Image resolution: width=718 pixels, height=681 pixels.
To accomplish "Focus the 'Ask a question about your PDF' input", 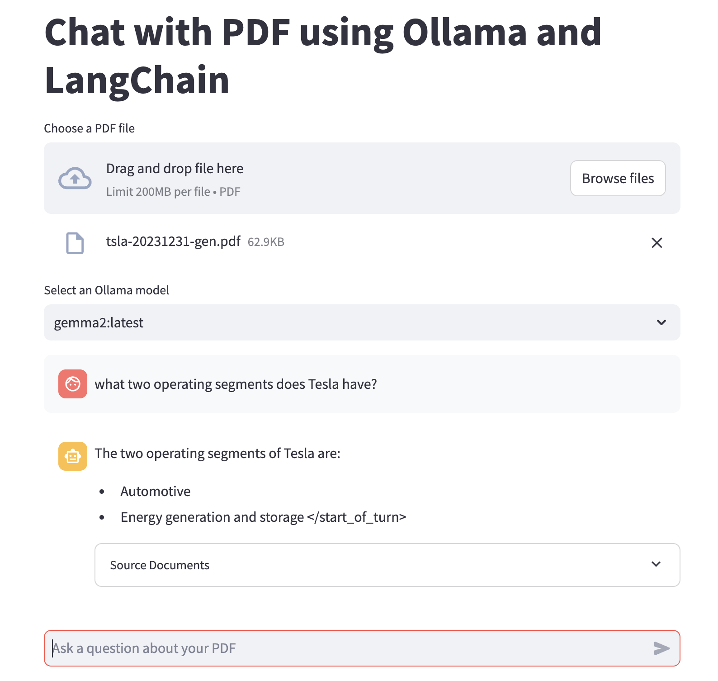I will point(348,648).
